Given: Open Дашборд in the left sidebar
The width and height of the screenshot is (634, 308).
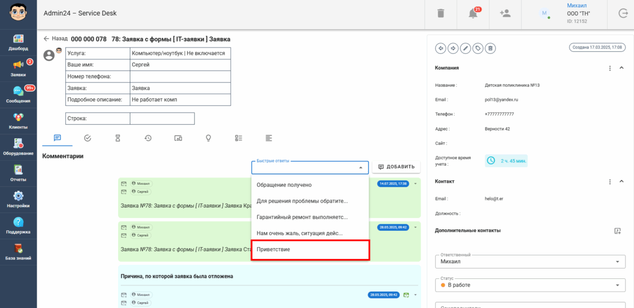Looking at the screenshot, I should (18, 43).
